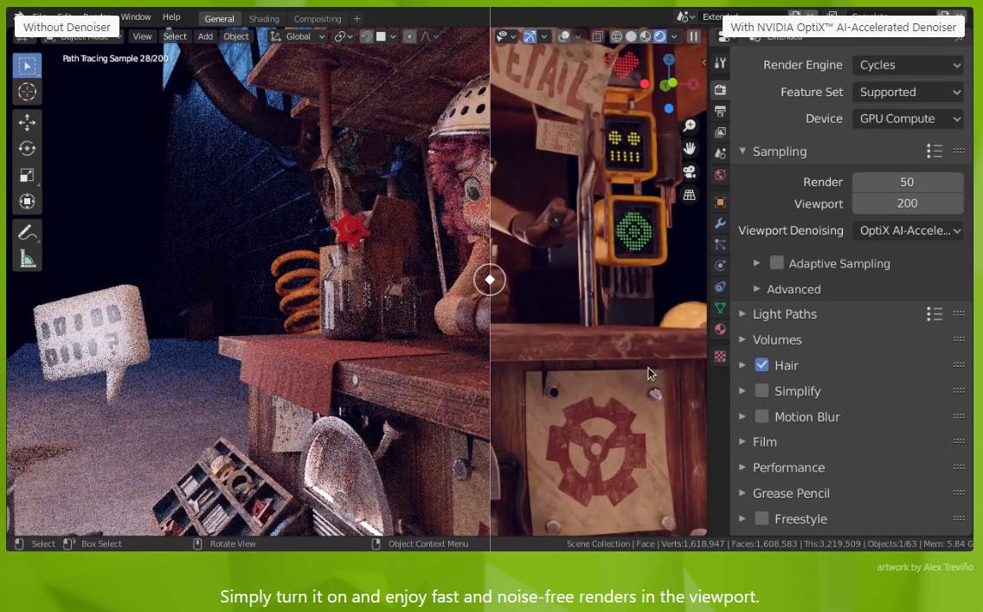
Task: Select the Rotate tool
Action: coord(27,149)
